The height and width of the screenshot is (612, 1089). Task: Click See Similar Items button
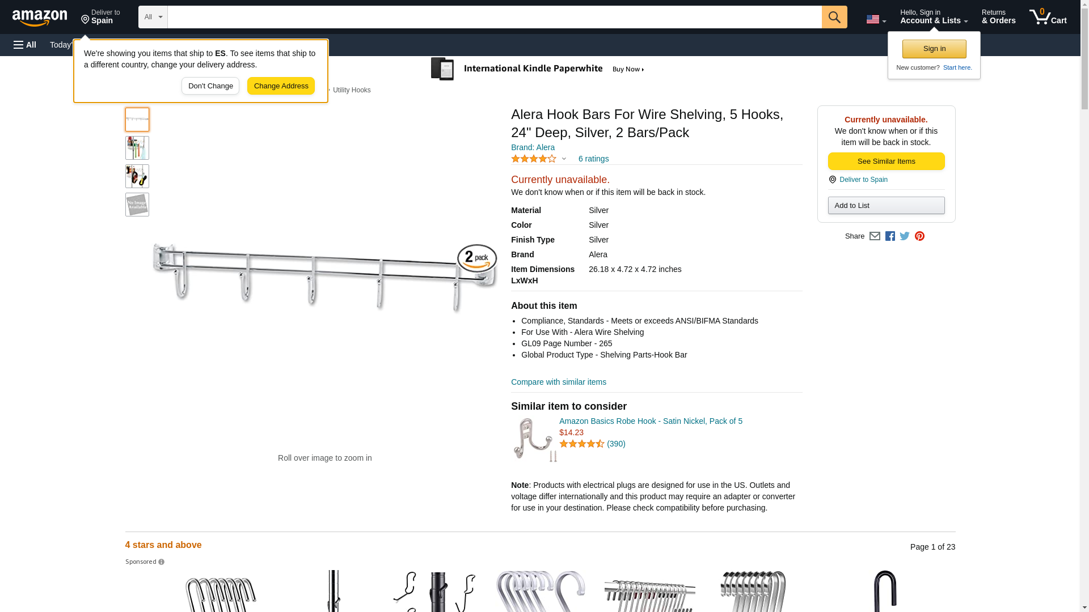[x=886, y=161]
